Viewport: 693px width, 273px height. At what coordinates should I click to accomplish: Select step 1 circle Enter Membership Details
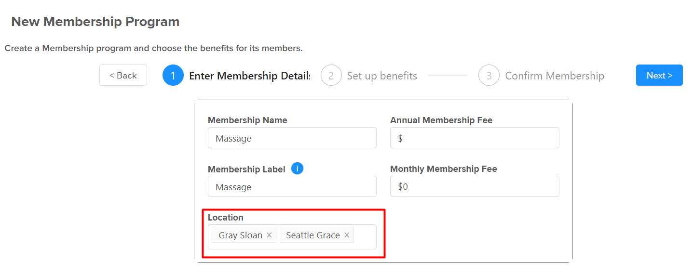click(173, 76)
